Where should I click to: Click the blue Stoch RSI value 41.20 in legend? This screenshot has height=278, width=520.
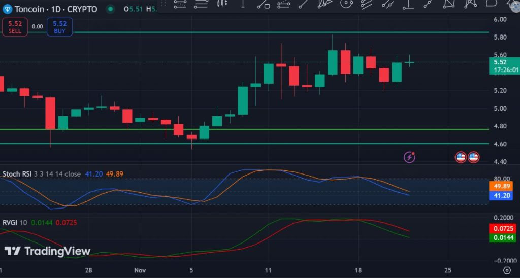(94, 174)
